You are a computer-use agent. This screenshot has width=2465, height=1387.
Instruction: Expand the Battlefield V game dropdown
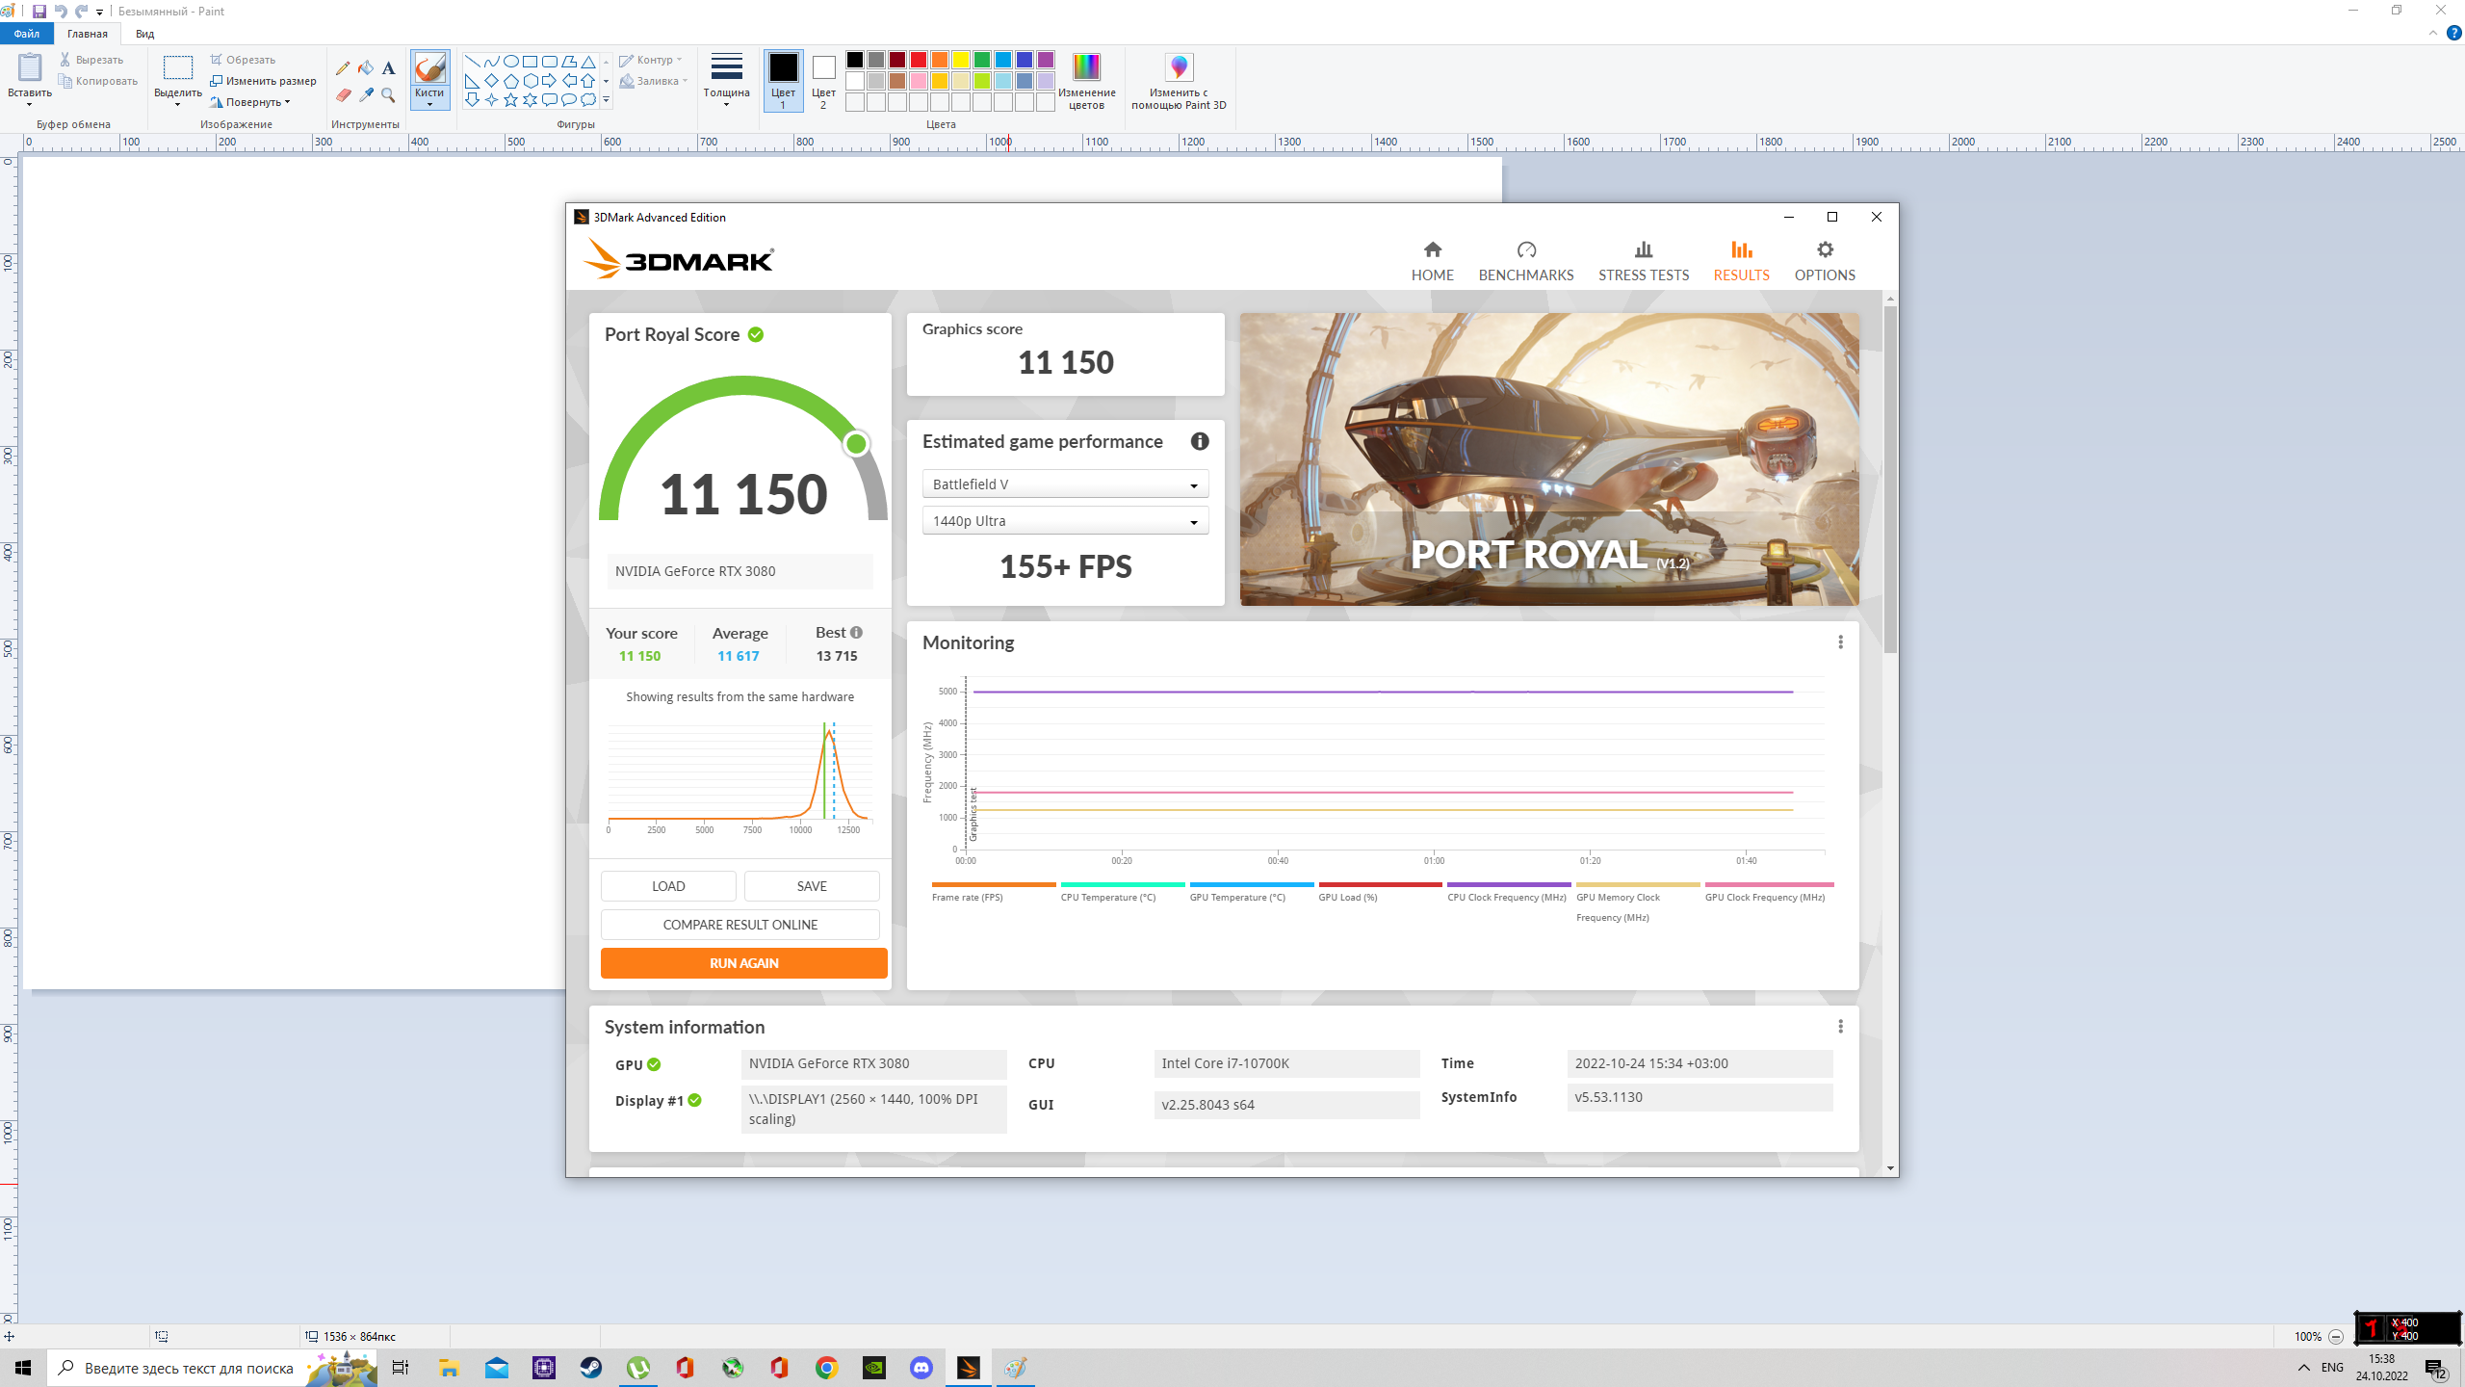point(1065,484)
